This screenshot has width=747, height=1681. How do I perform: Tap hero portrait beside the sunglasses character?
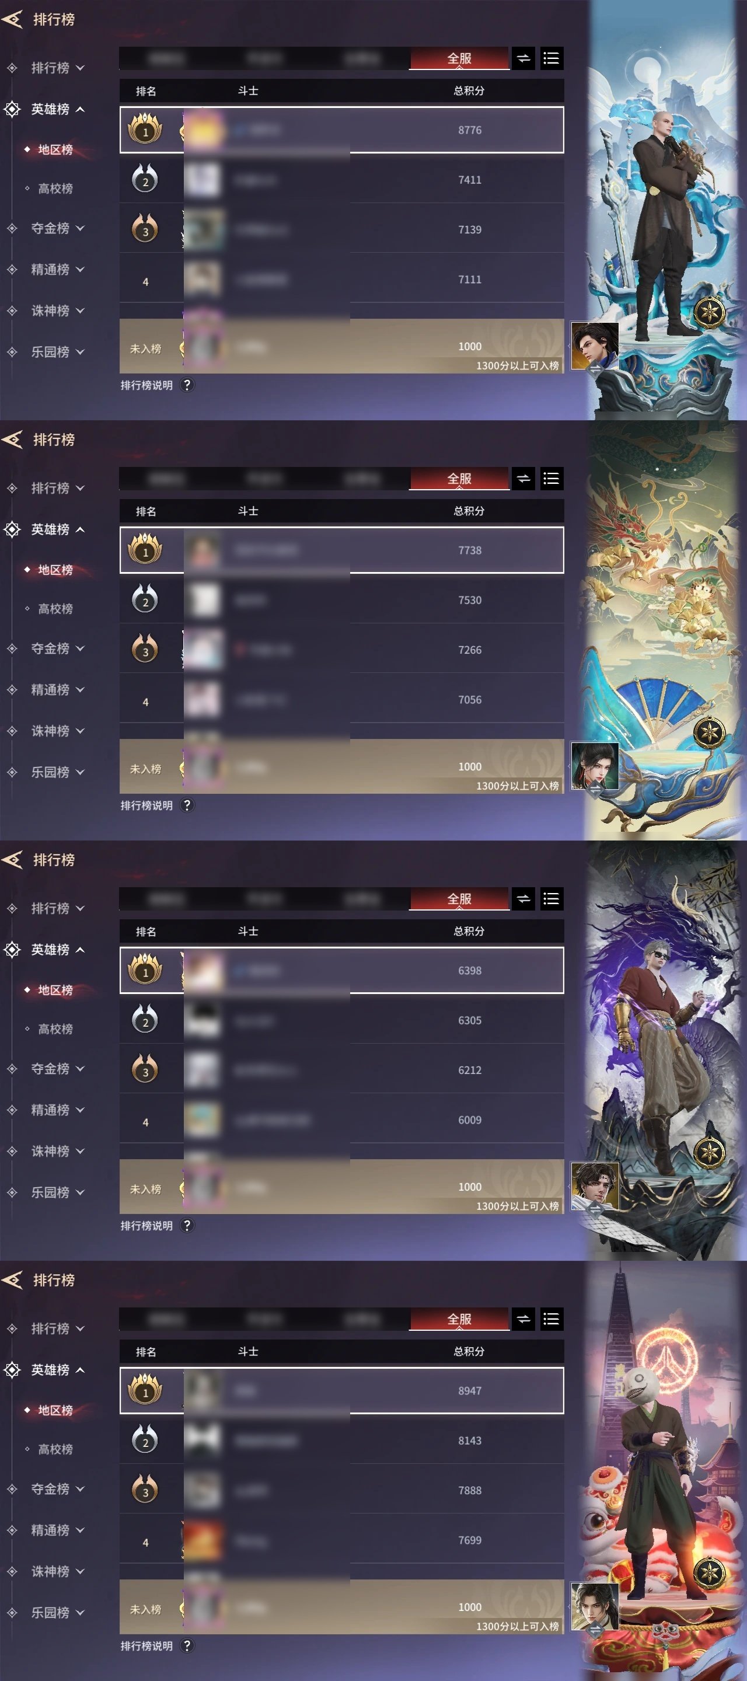(x=595, y=1187)
